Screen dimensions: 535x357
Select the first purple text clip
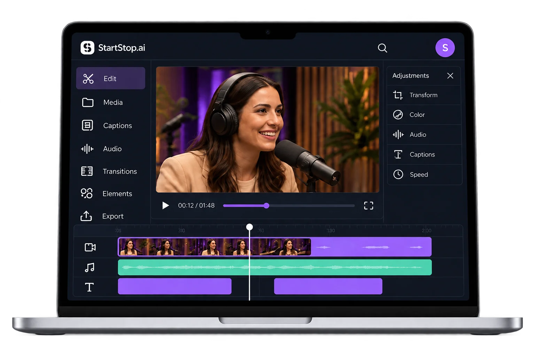175,286
